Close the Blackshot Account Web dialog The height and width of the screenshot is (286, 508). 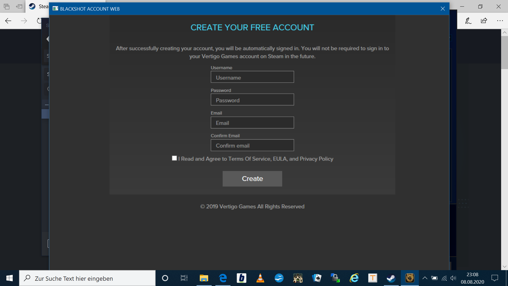tap(443, 9)
